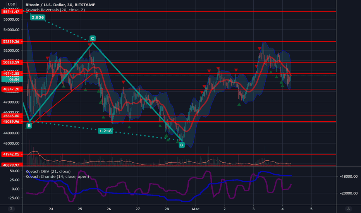Click the -25.00 oscillator axis value

tap(13, 198)
